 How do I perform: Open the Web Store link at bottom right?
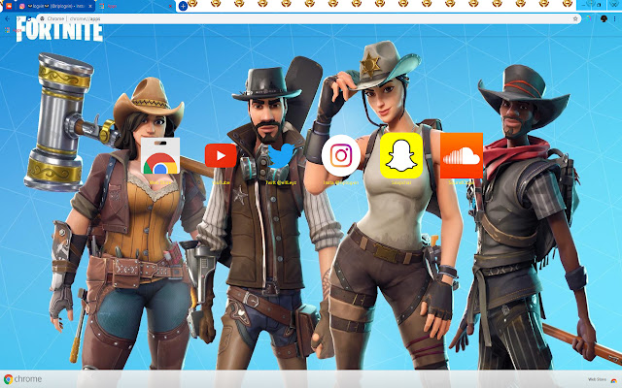point(603,379)
